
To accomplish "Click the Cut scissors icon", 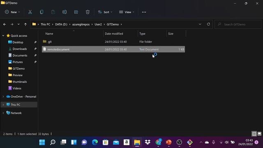I will point(30,12).
